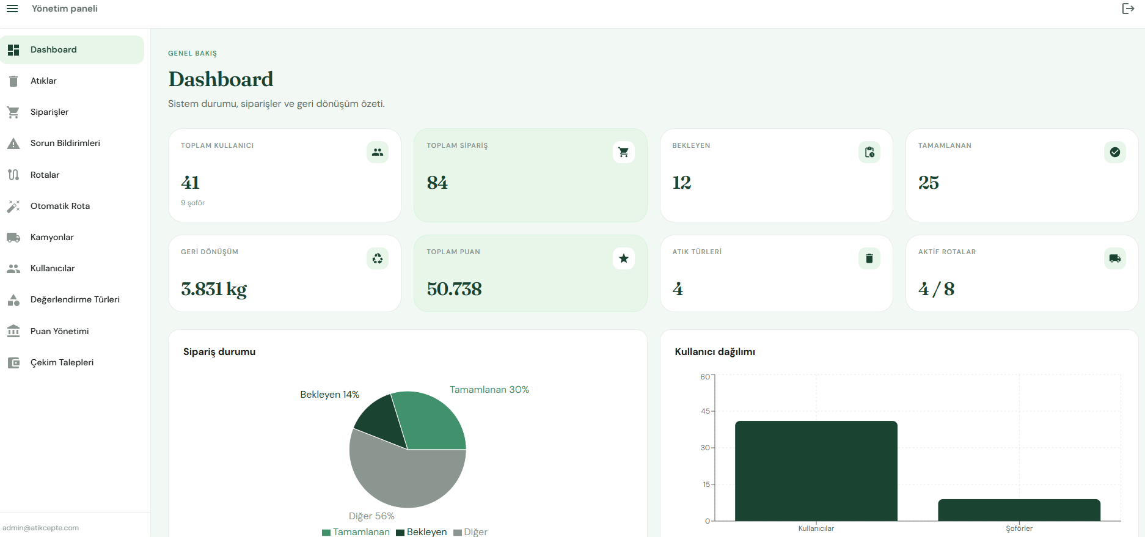1145x537 pixels.
Task: Click the star icon on Toplam Puan card
Action: pos(623,258)
